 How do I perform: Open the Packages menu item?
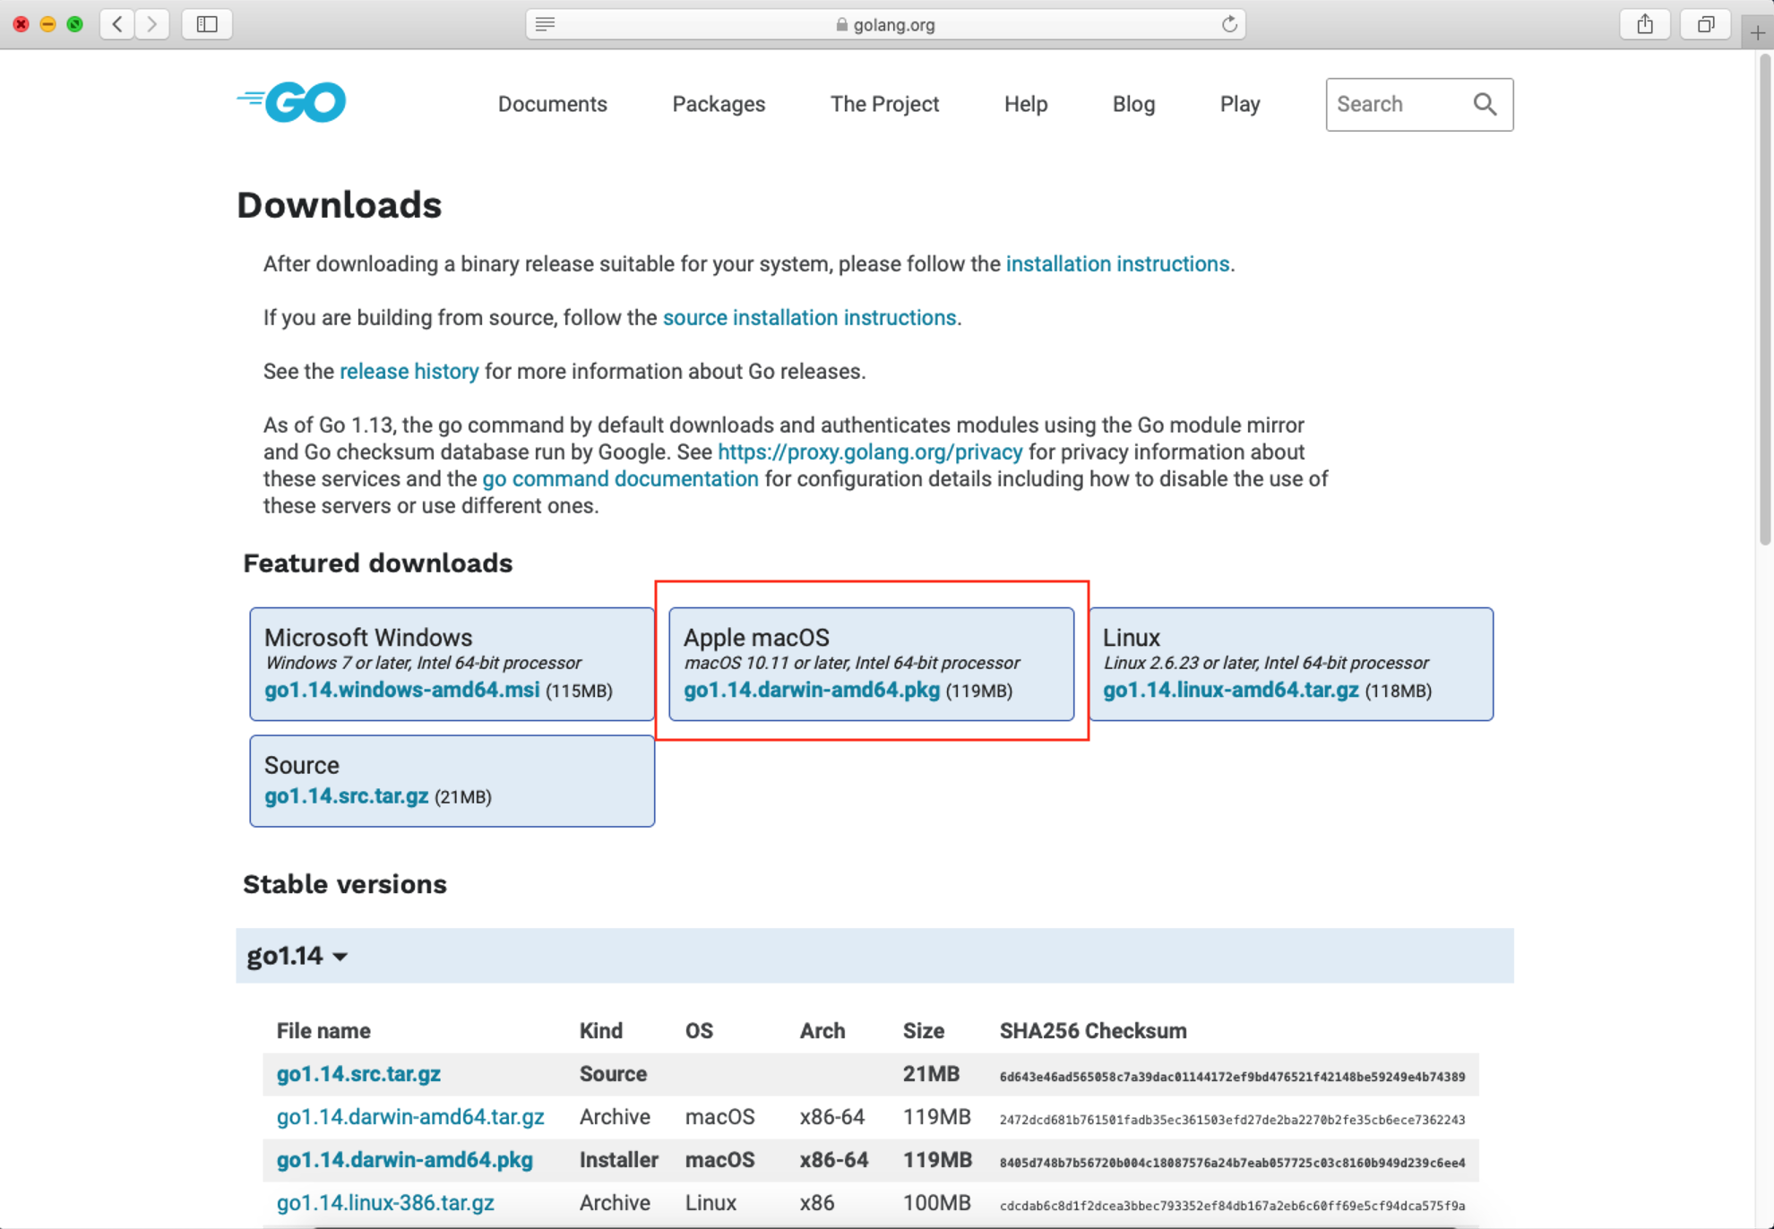(x=719, y=104)
